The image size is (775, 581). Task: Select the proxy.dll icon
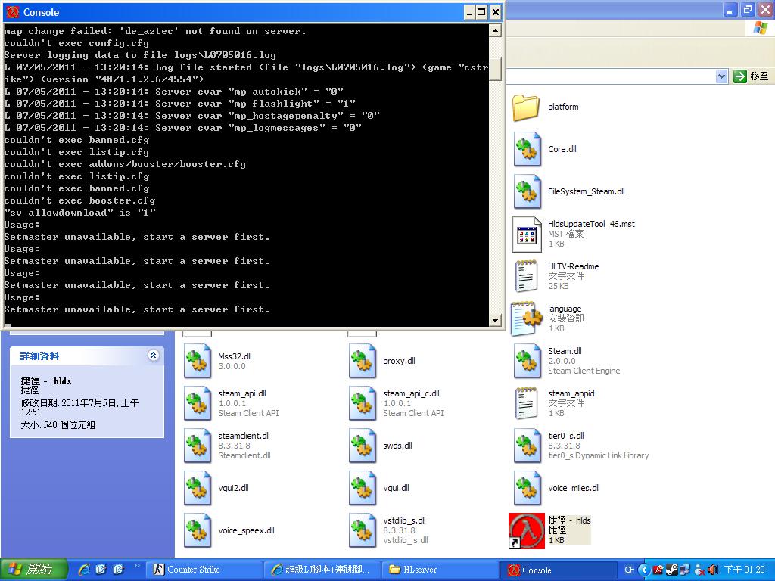(x=363, y=361)
